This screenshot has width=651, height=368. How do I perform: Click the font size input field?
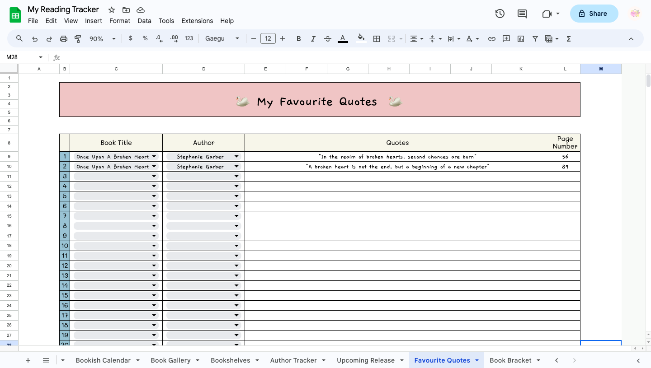tap(268, 39)
